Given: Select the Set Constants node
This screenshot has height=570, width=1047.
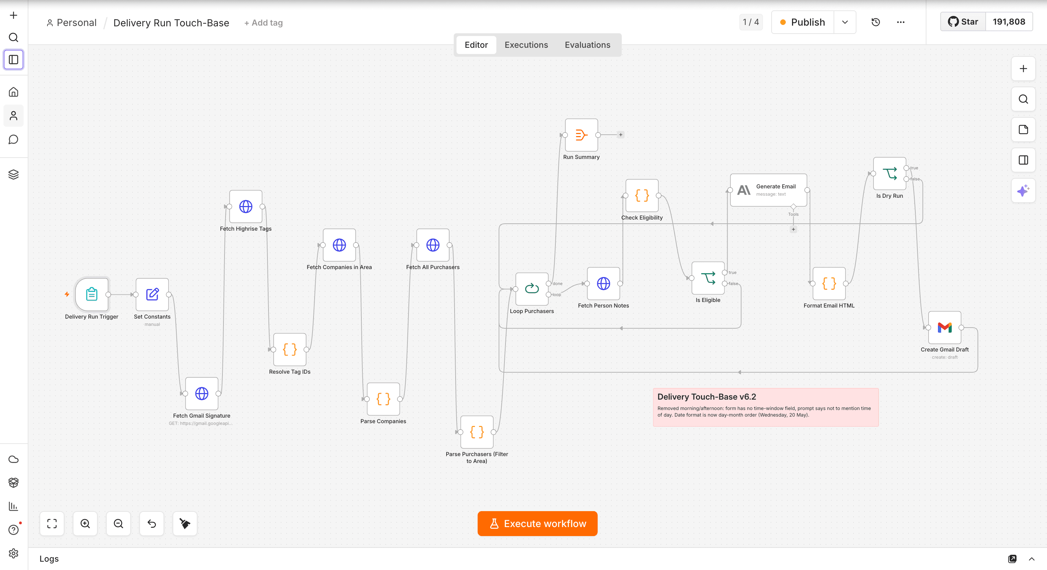Looking at the screenshot, I should [x=152, y=294].
